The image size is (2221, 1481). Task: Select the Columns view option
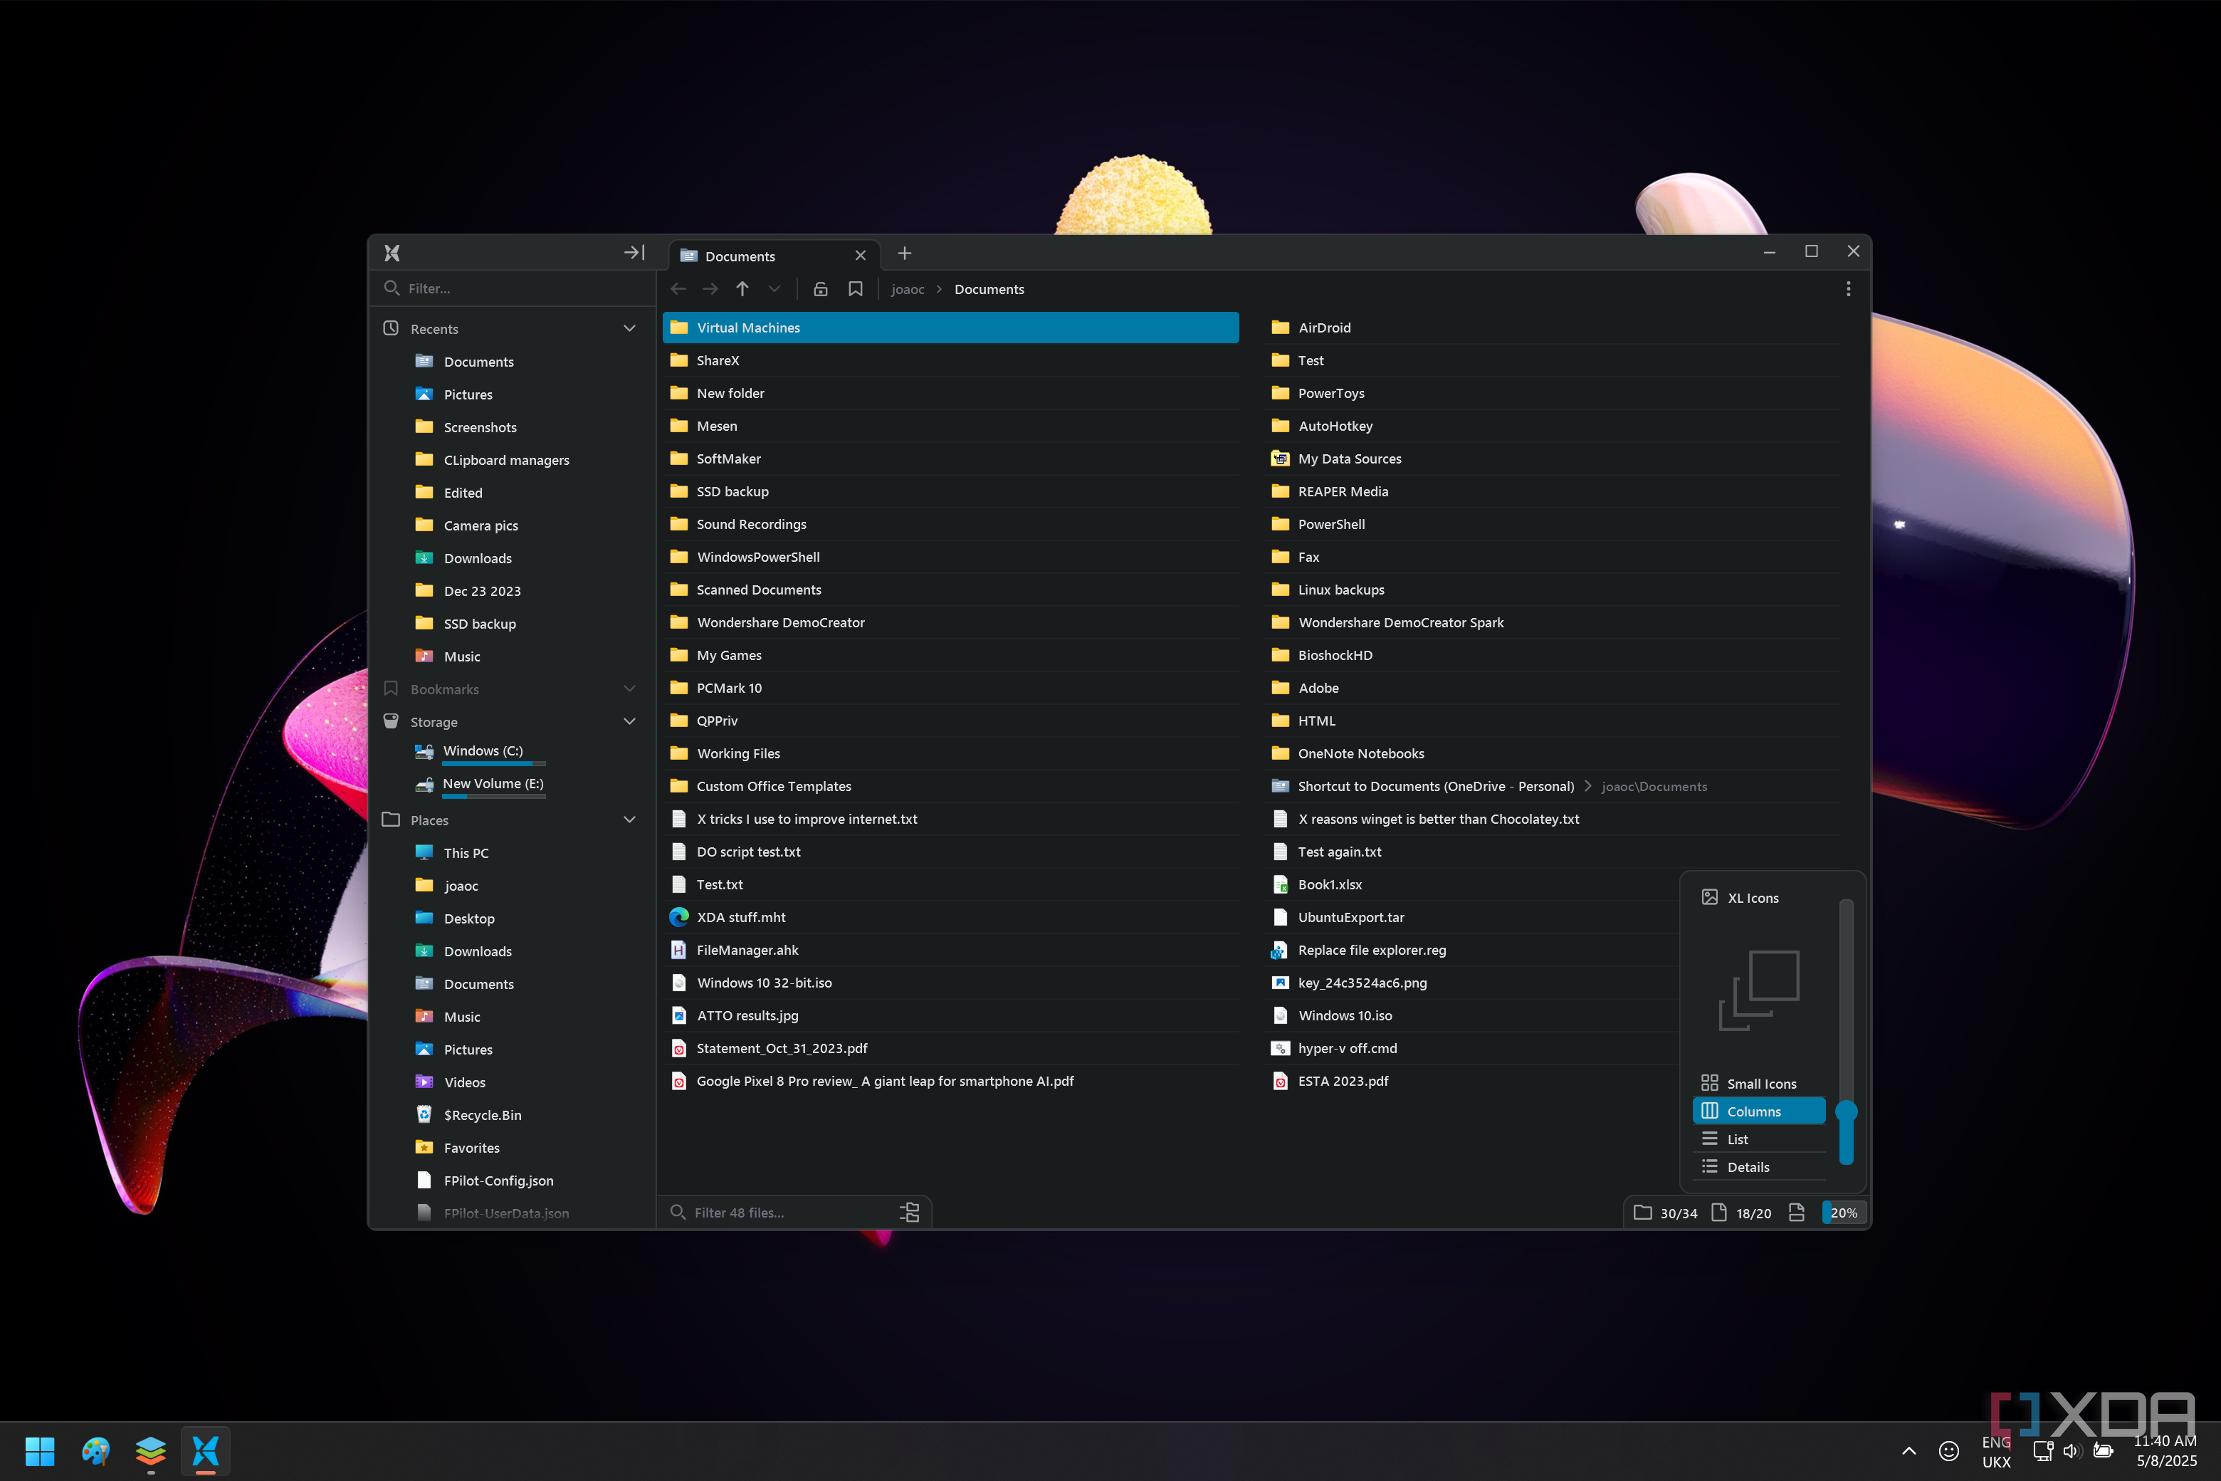click(x=1758, y=1111)
